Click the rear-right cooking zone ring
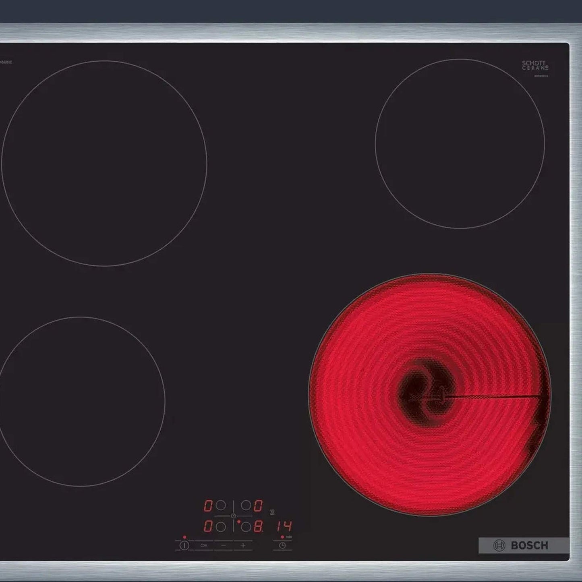This screenshot has width=582, height=582. click(460, 144)
